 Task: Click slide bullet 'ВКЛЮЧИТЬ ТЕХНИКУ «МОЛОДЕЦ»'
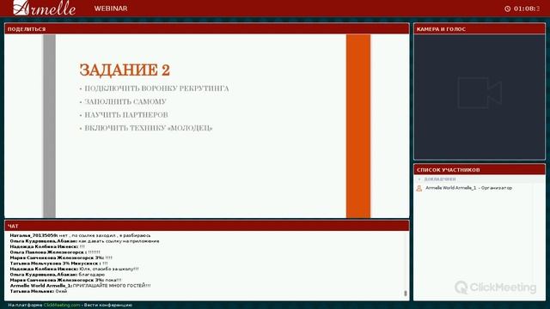pyautogui.click(x=149, y=128)
